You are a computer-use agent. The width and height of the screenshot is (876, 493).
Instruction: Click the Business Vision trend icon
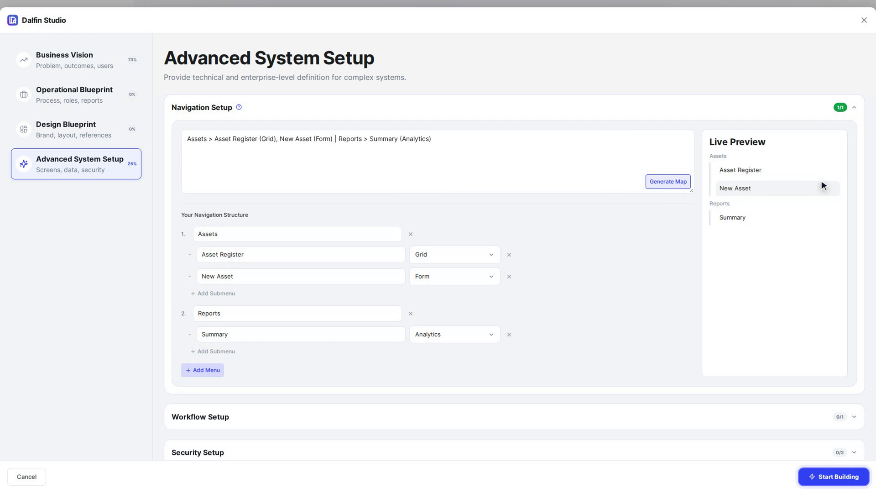coord(24,60)
